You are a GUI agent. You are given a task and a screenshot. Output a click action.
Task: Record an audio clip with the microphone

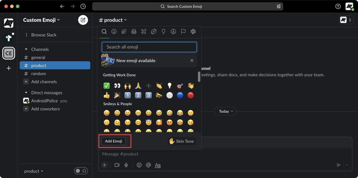pyautogui.click(x=126, y=165)
